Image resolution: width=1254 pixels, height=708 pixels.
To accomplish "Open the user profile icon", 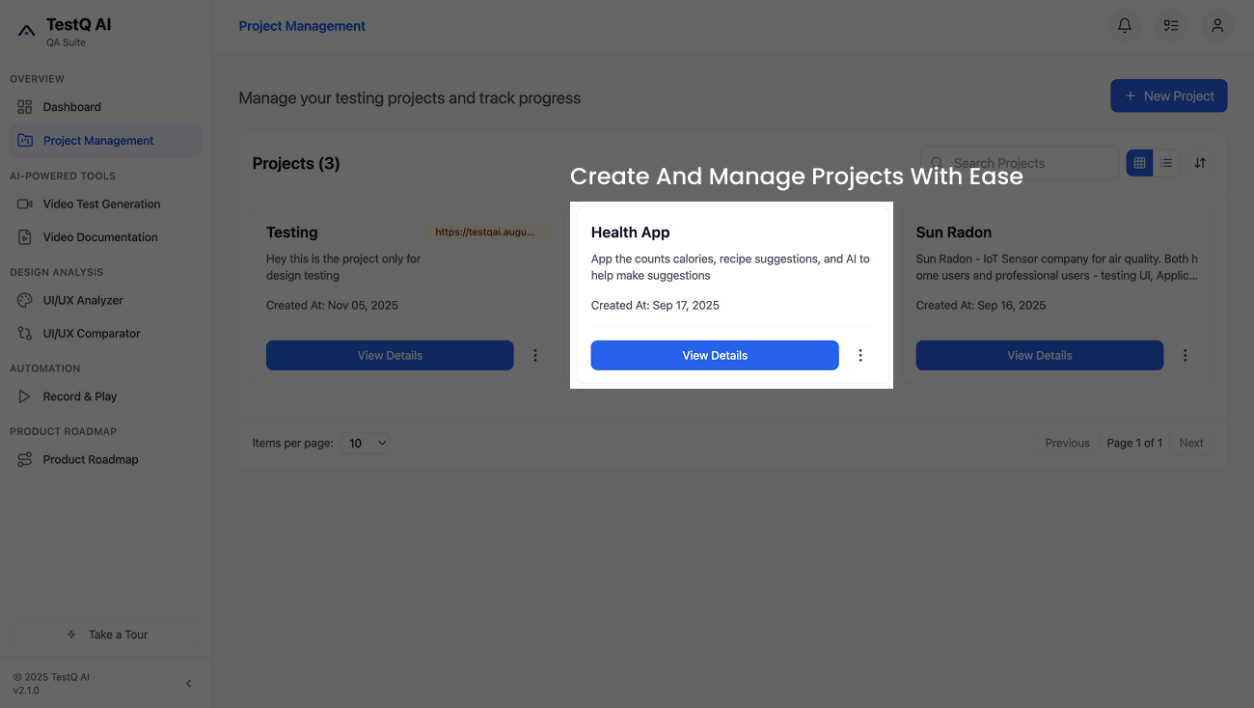I will pos(1217,26).
